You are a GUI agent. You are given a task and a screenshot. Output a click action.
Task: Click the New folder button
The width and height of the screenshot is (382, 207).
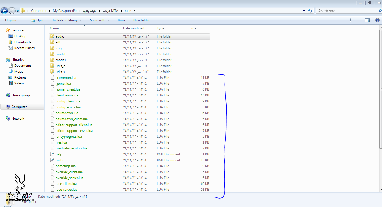141,20
